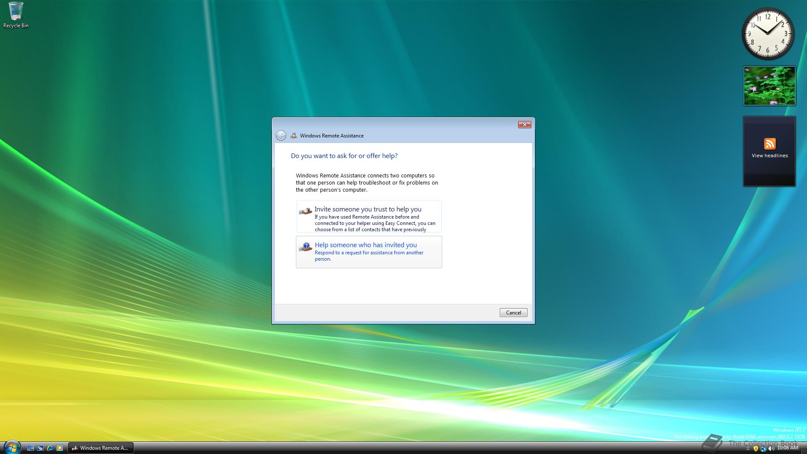This screenshot has height=454, width=807.
Task: Click Switch Between Windows icon
Action: pyautogui.click(x=40, y=448)
